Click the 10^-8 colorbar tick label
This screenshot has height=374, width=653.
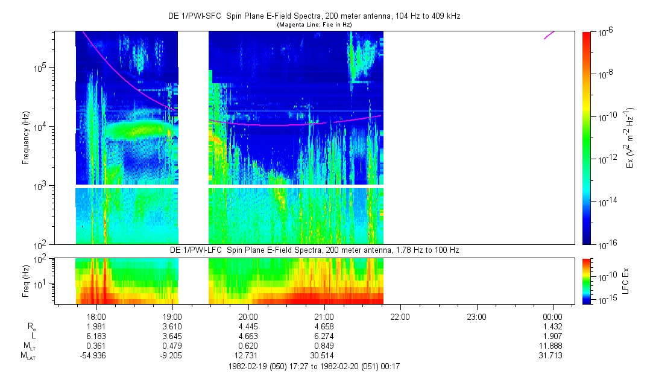click(605, 75)
